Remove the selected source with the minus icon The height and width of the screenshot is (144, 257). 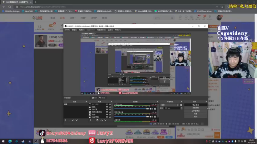tap(94, 120)
